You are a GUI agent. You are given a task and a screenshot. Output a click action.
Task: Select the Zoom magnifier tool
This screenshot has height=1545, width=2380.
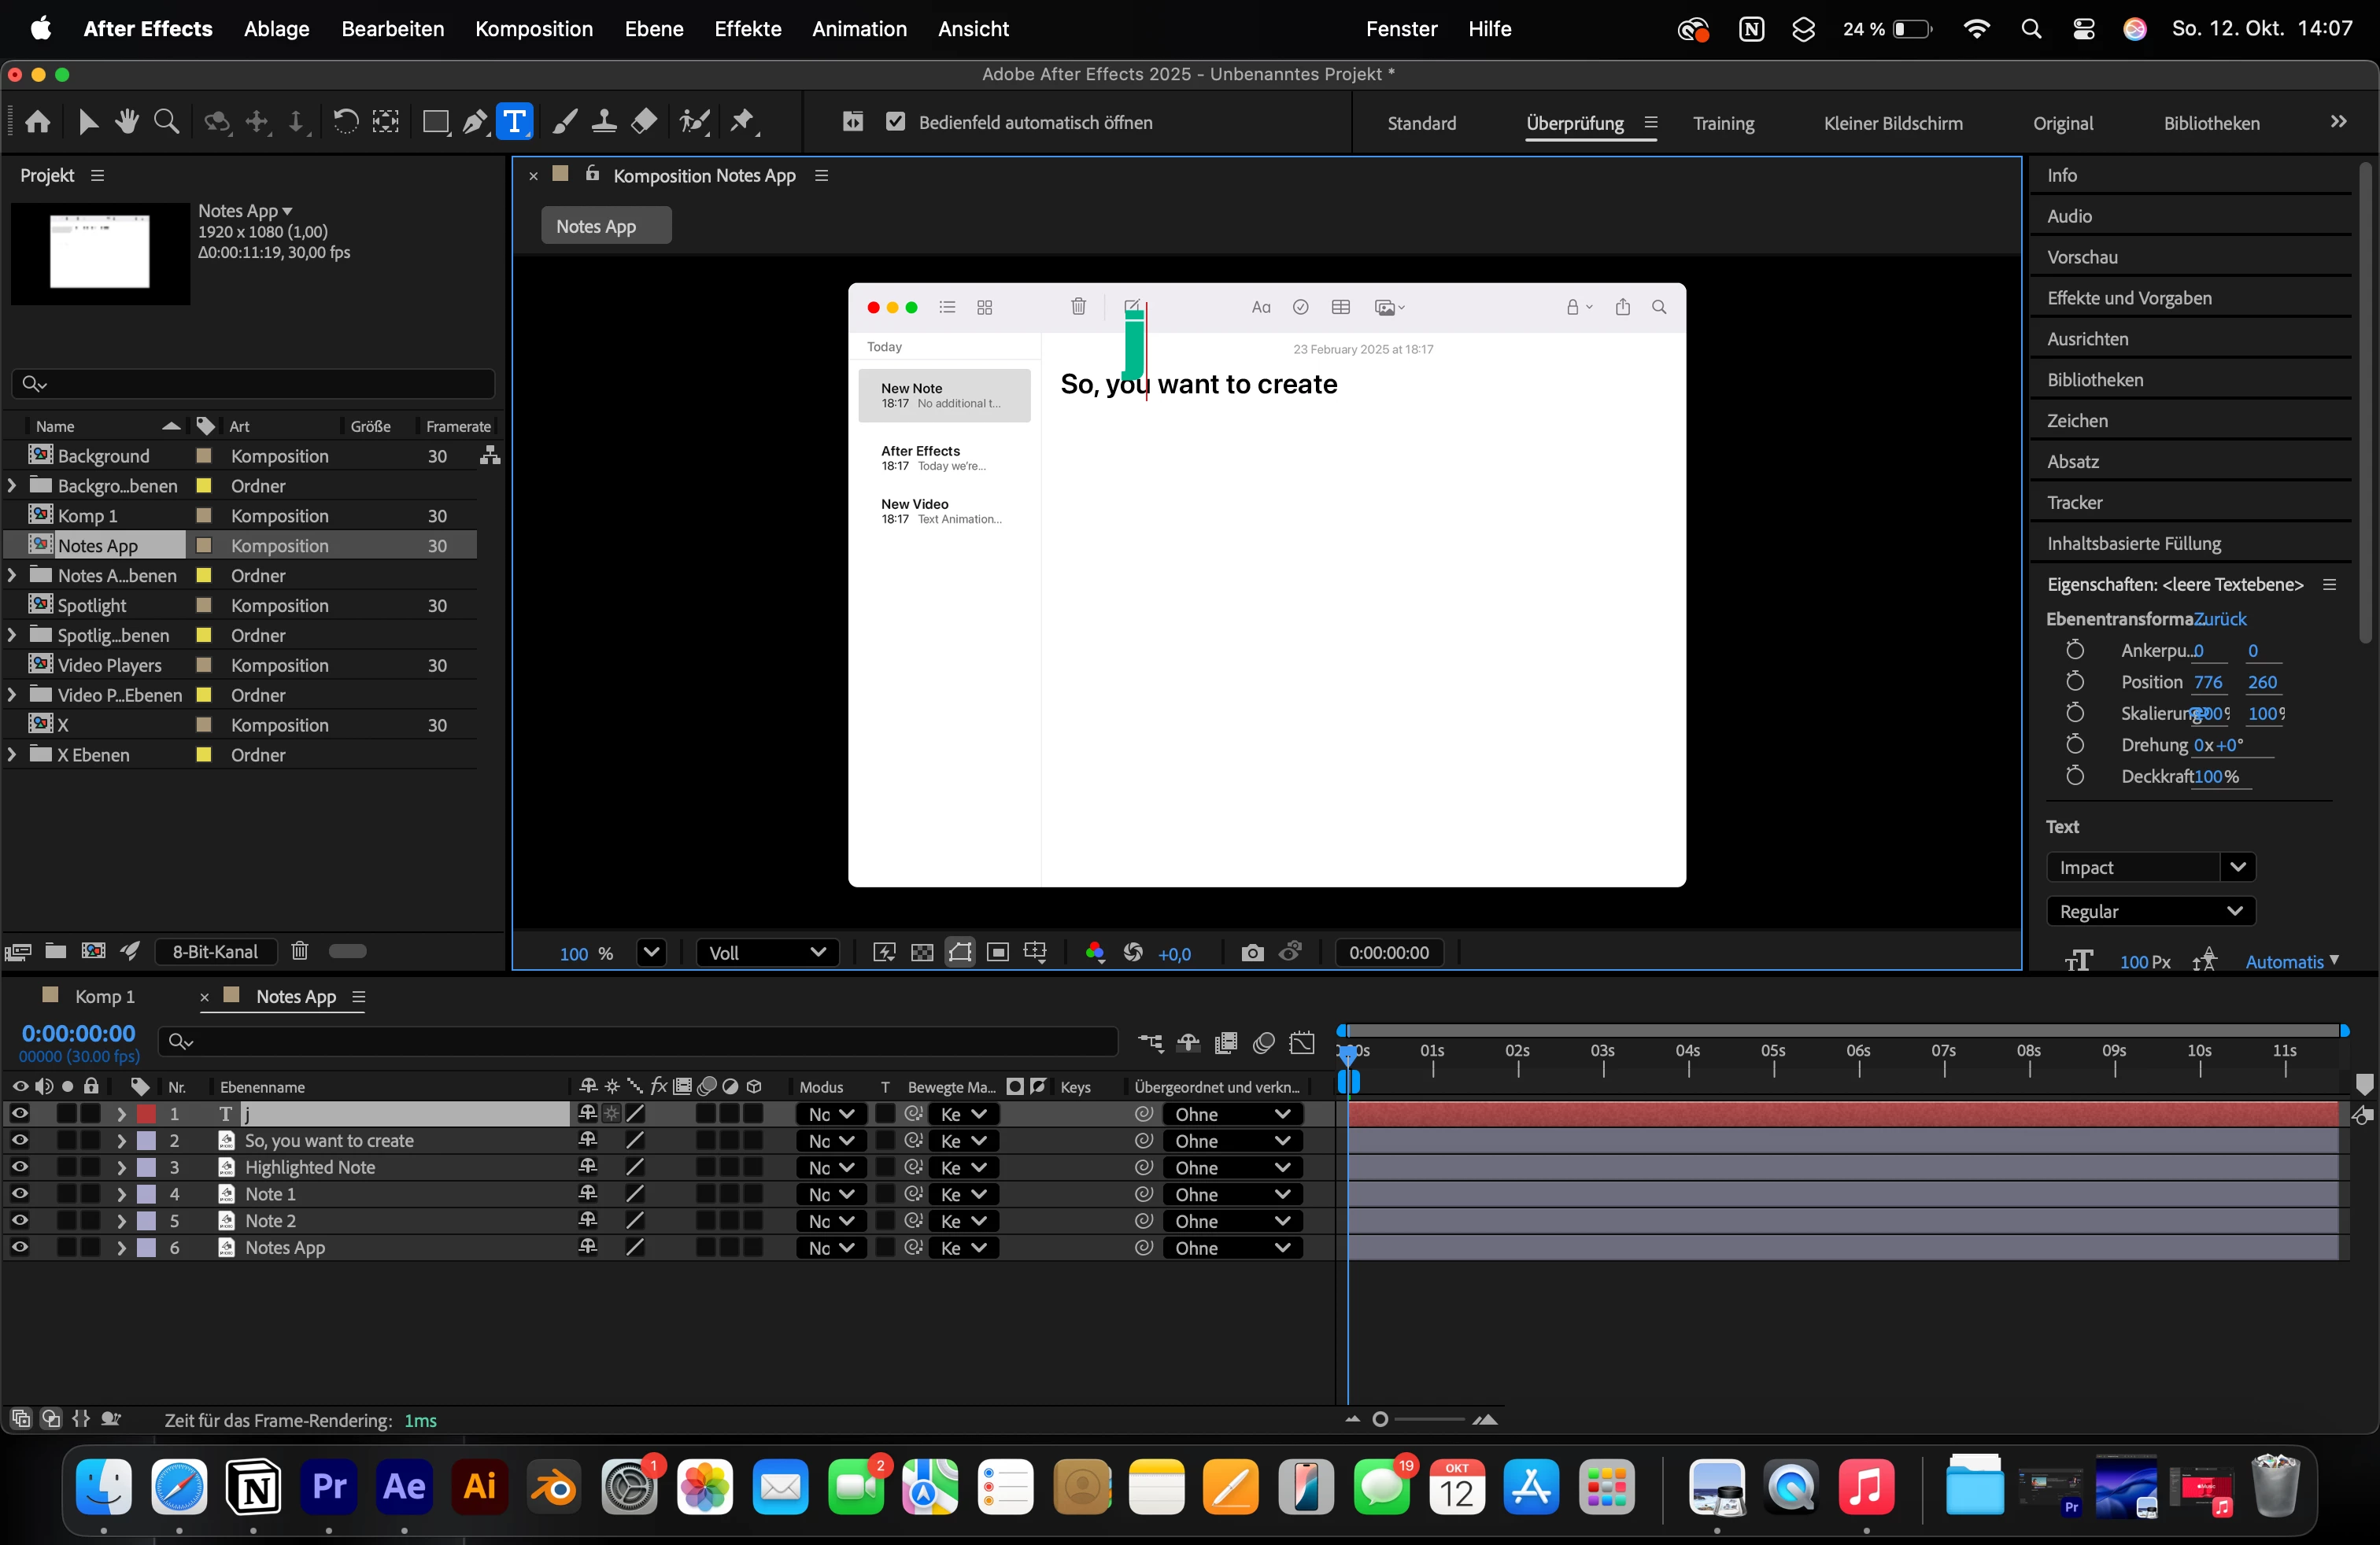coord(166,122)
